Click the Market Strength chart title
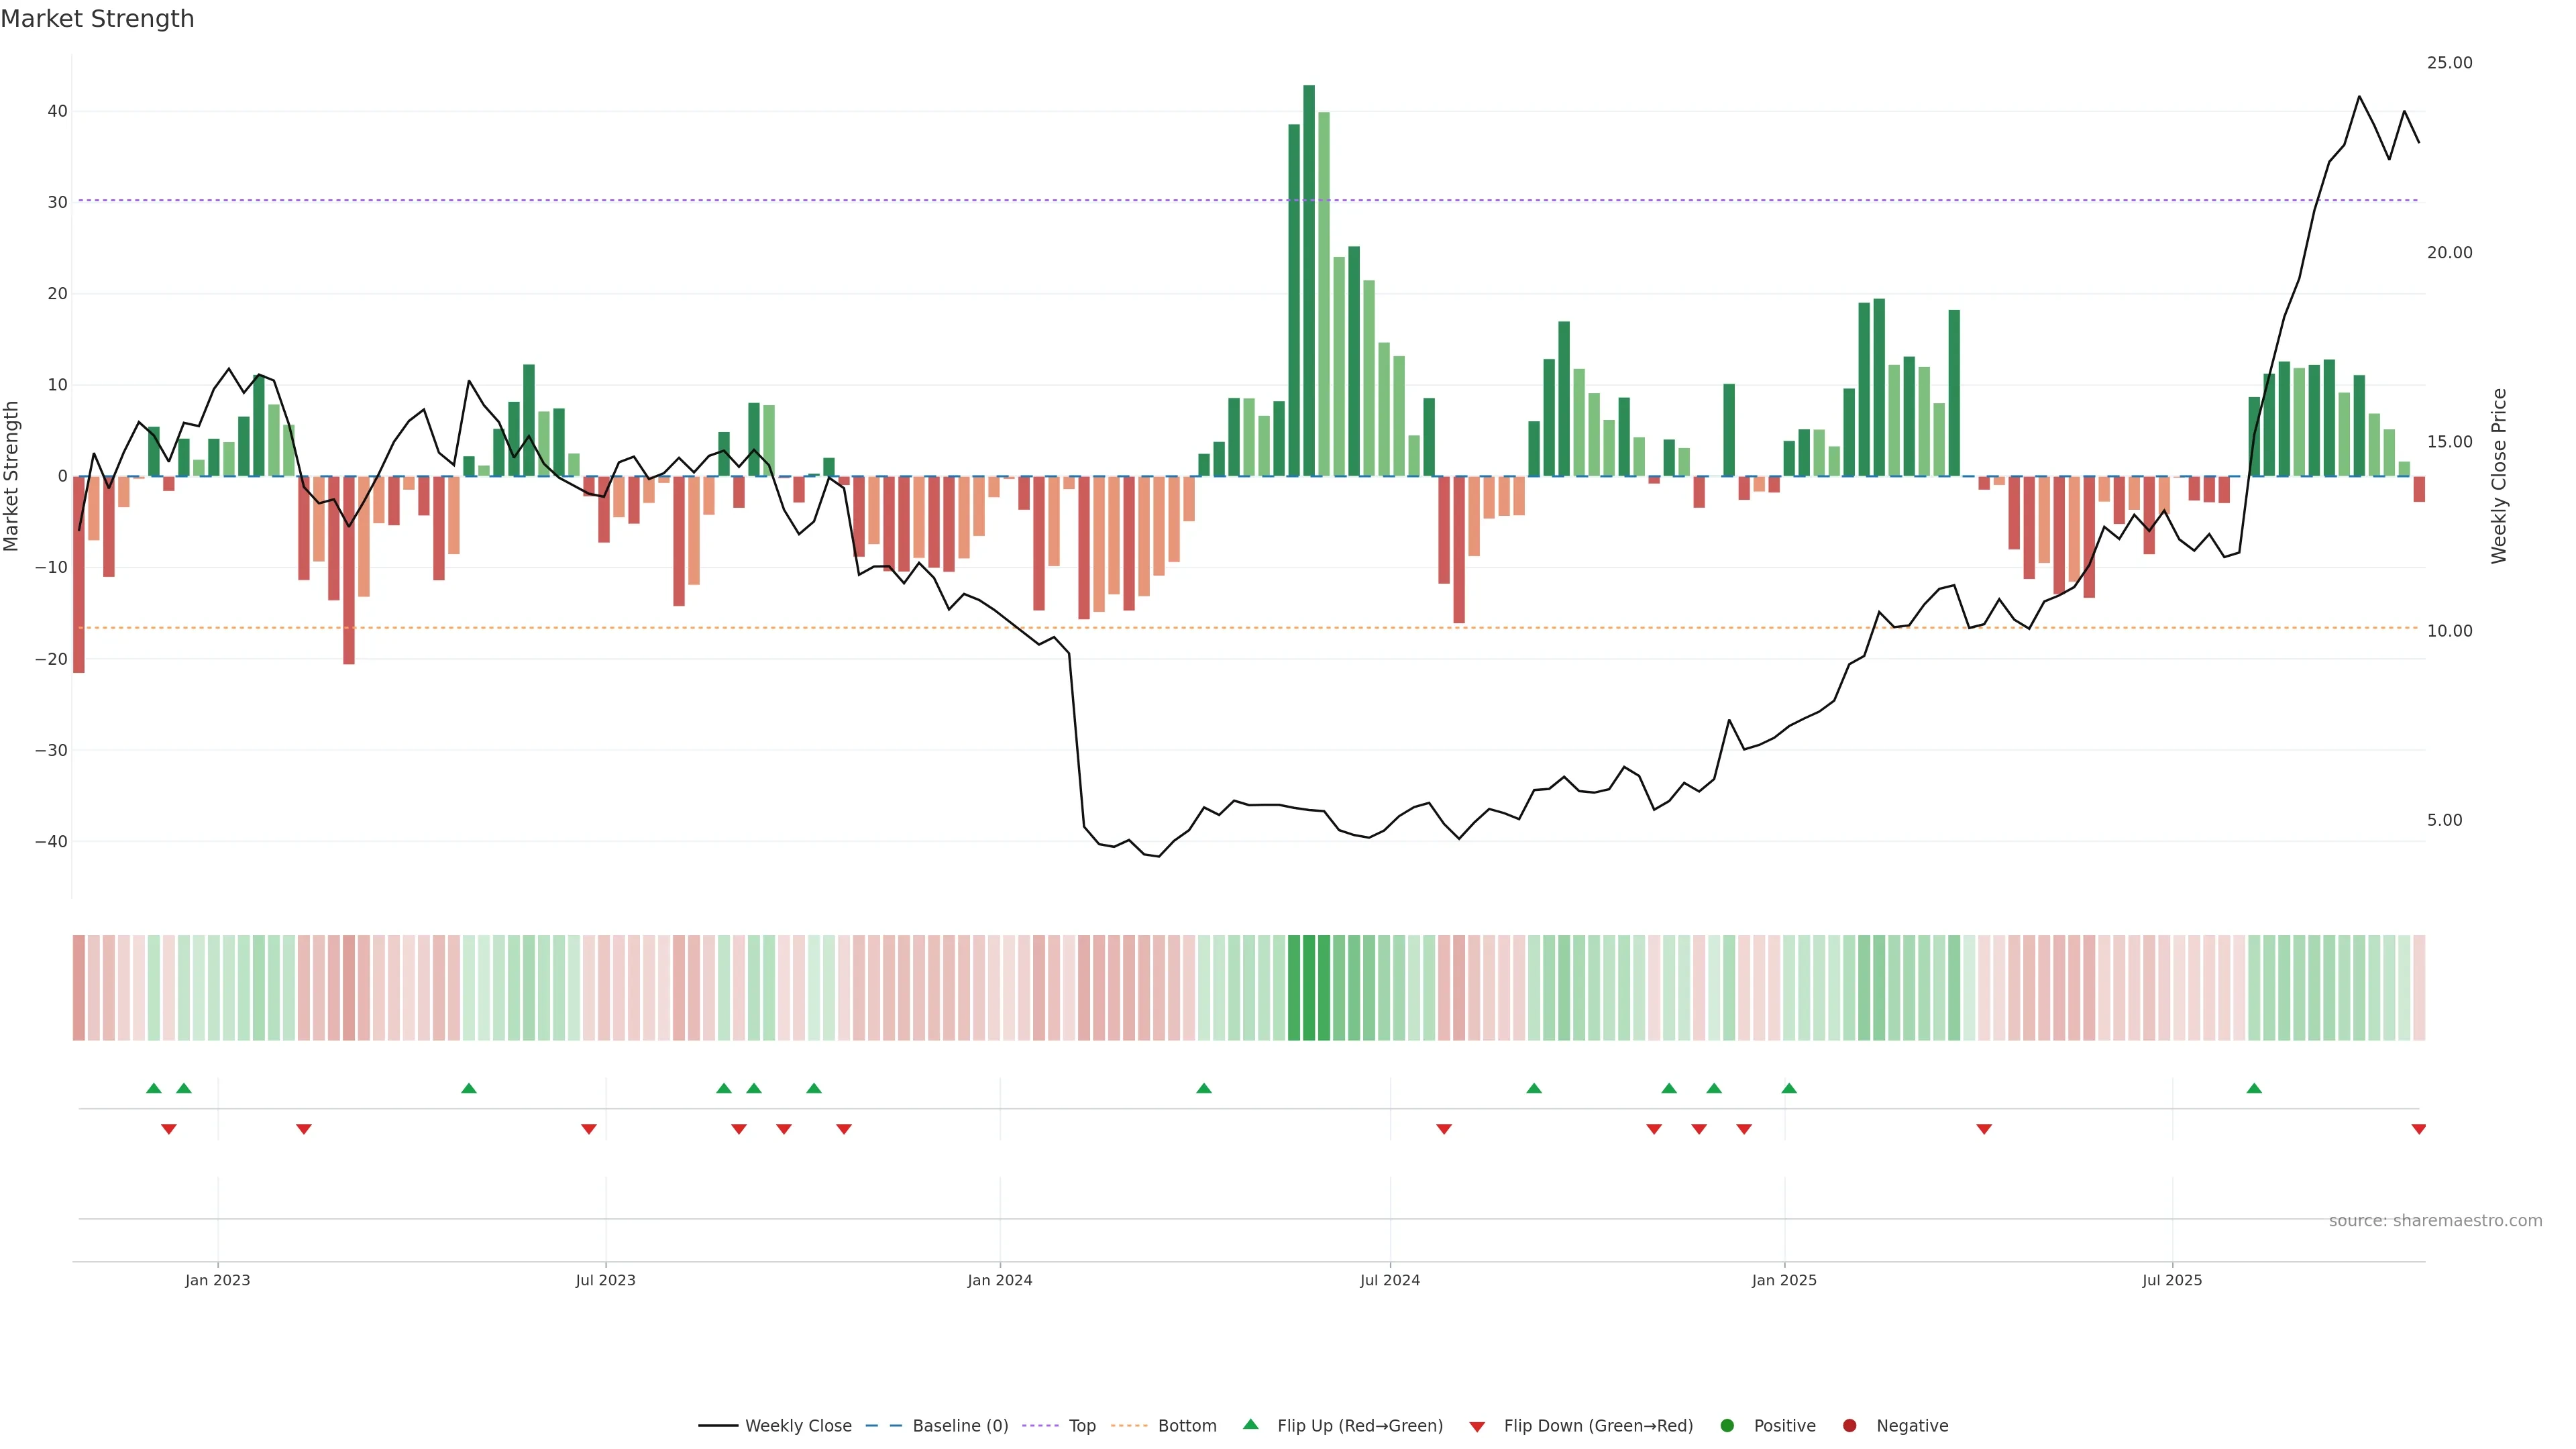2576x1449 pixels. tap(98, 19)
